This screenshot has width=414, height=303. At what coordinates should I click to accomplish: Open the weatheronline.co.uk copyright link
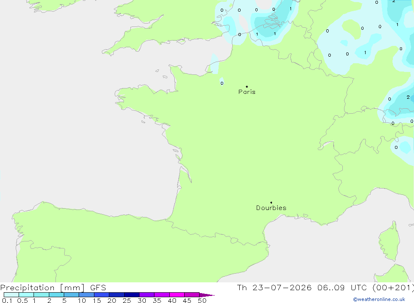pyautogui.click(x=379, y=299)
